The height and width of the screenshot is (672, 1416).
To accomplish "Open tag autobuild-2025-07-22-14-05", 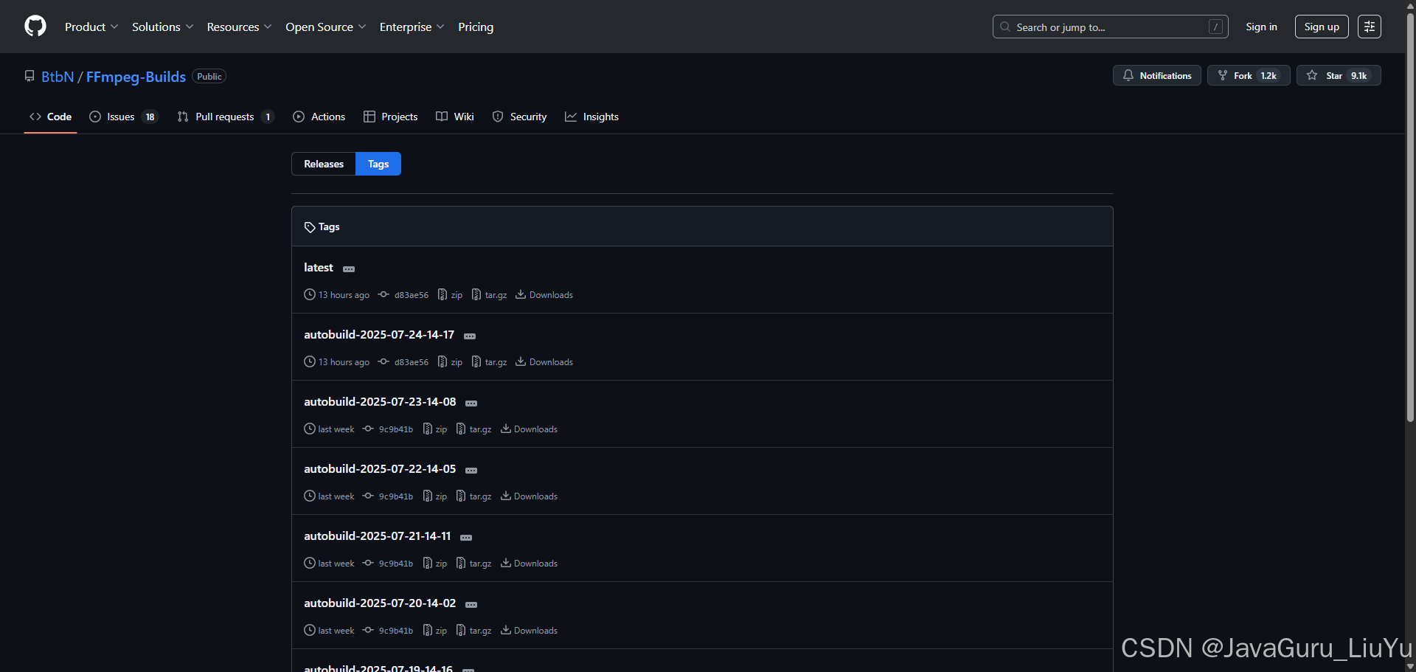I will click(380, 469).
